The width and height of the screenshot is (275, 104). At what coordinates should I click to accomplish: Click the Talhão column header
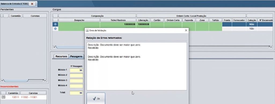click(x=215, y=20)
